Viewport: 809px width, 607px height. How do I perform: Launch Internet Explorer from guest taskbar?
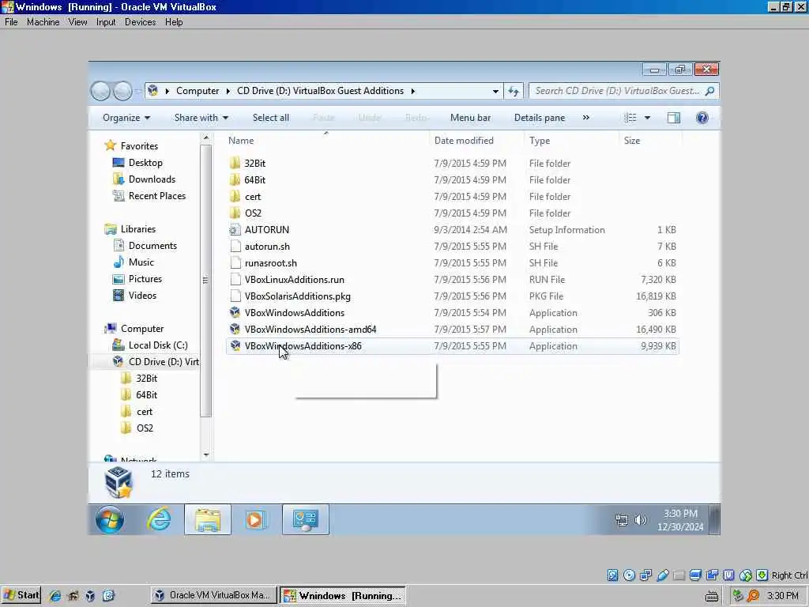[159, 519]
